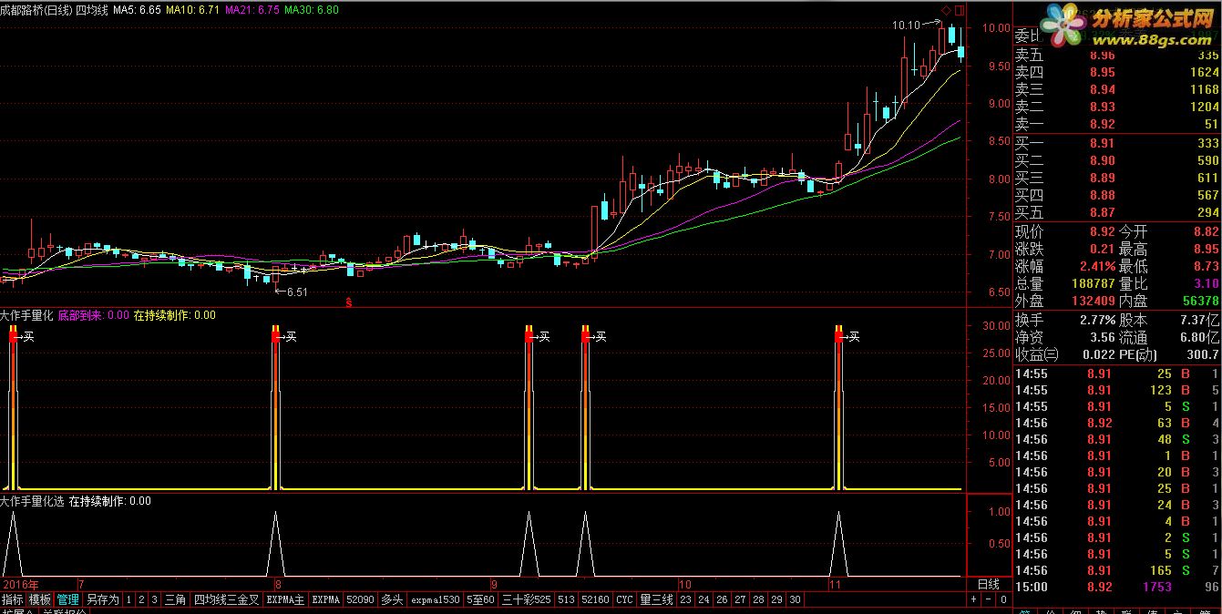Select template number 26
The image size is (1222, 614).
pyautogui.click(x=722, y=600)
